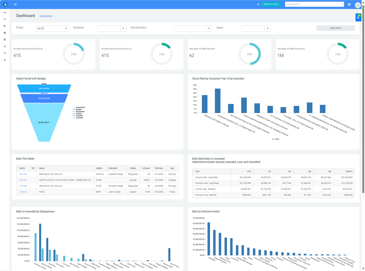Click into the Divisions filter field
The image size is (365, 271).
click(109, 28)
